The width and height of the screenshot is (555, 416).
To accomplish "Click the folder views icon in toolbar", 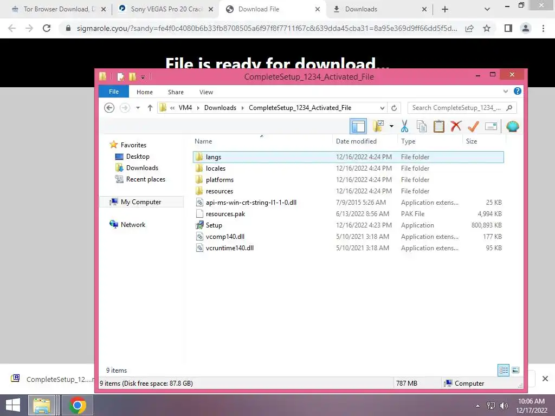I will tap(378, 126).
